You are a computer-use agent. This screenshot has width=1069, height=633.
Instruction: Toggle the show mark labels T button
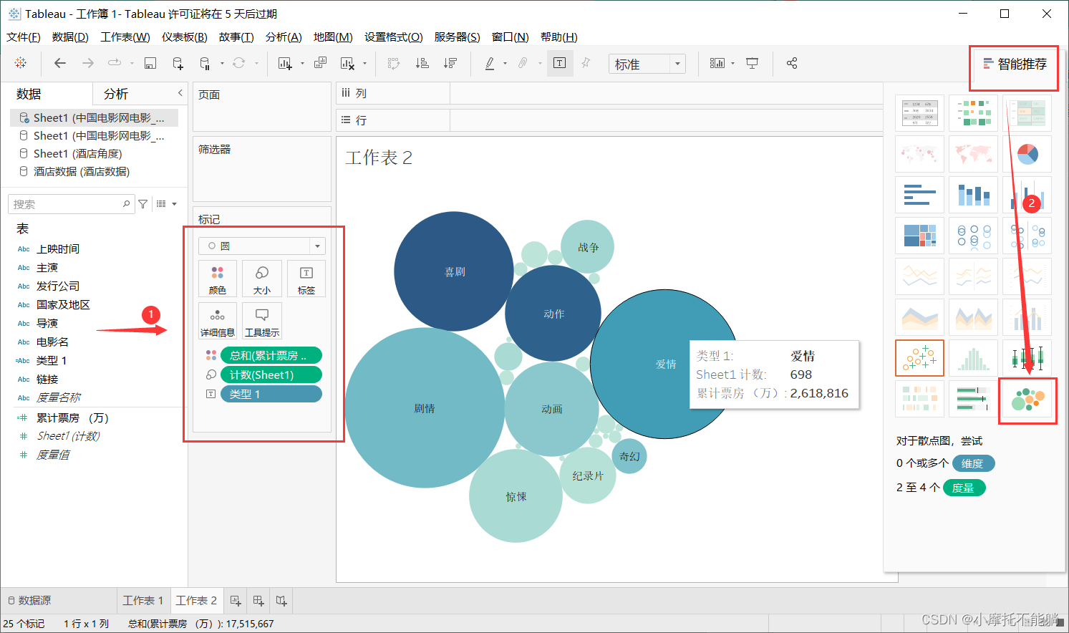[x=560, y=63]
